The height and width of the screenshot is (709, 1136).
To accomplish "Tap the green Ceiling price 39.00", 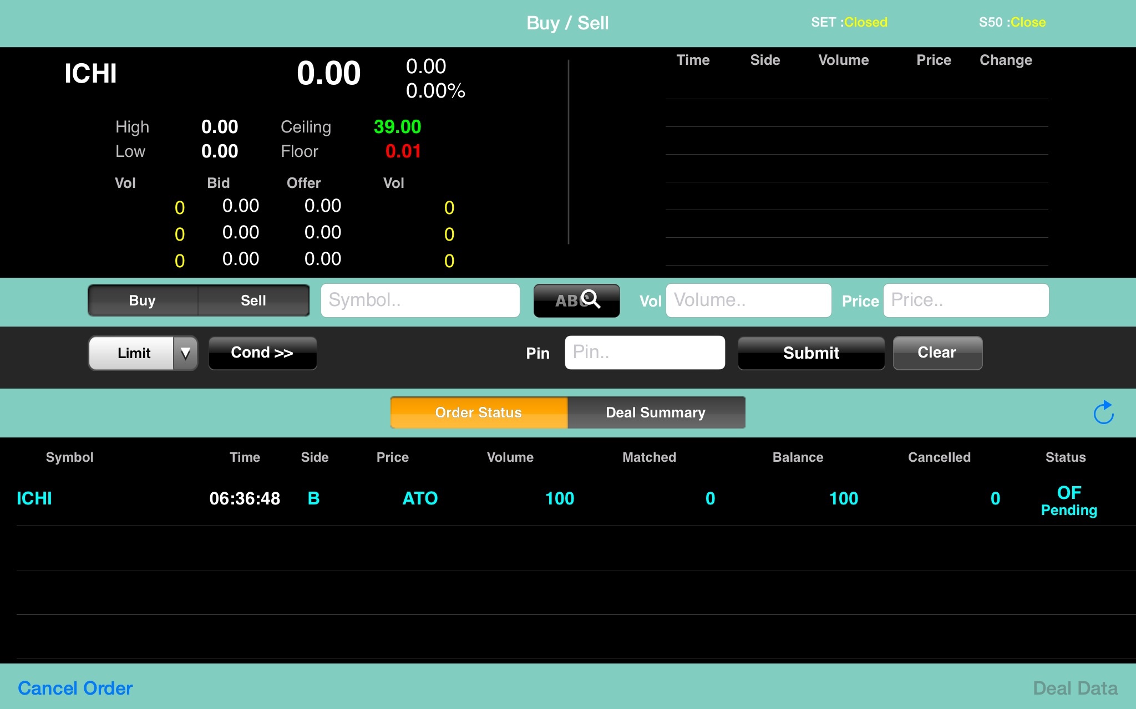I will pyautogui.click(x=397, y=127).
